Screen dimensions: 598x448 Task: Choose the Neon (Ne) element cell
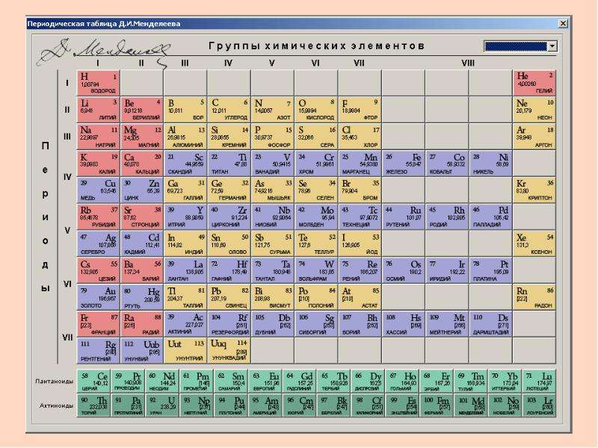[534, 110]
